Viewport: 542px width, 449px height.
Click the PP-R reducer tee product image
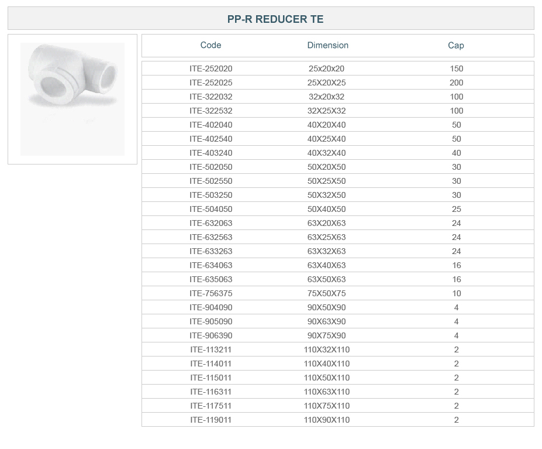73,98
